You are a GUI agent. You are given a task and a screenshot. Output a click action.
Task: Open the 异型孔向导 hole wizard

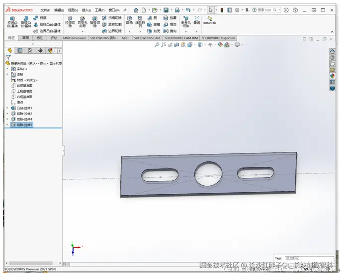tap(83, 22)
